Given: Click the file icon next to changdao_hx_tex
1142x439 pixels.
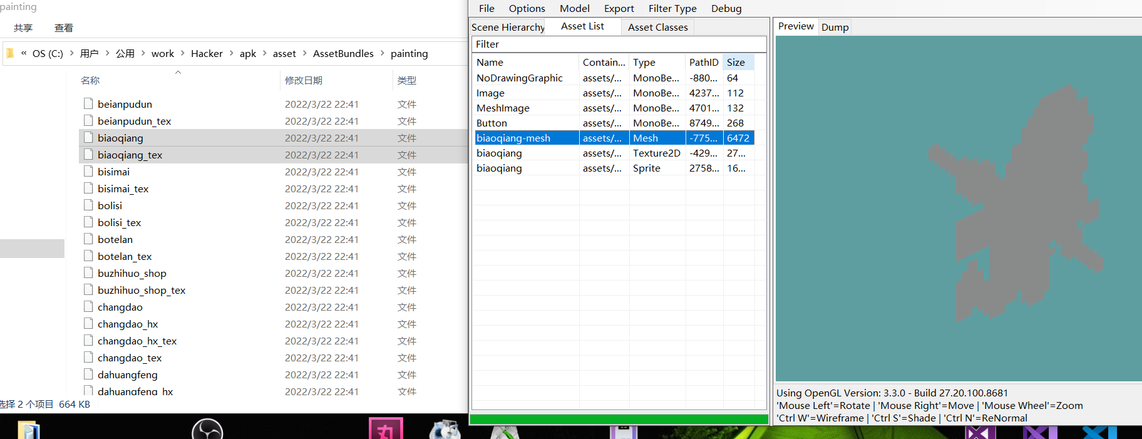Looking at the screenshot, I should pyautogui.click(x=88, y=340).
